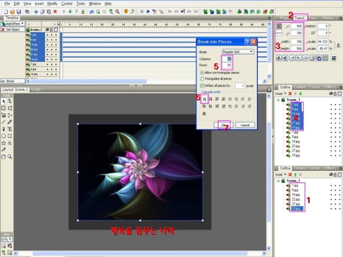Choose the Zoom magnifier tool
The width and height of the screenshot is (343, 257).
pos(10,157)
